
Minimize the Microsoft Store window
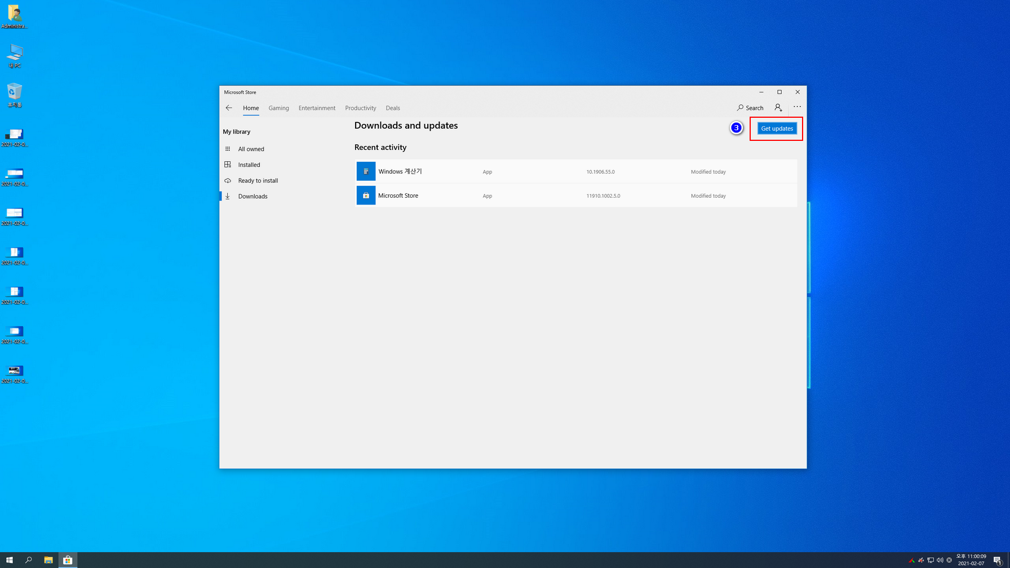[761, 92]
